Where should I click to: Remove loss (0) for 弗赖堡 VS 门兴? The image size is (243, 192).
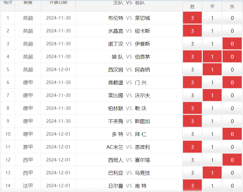point(232,82)
